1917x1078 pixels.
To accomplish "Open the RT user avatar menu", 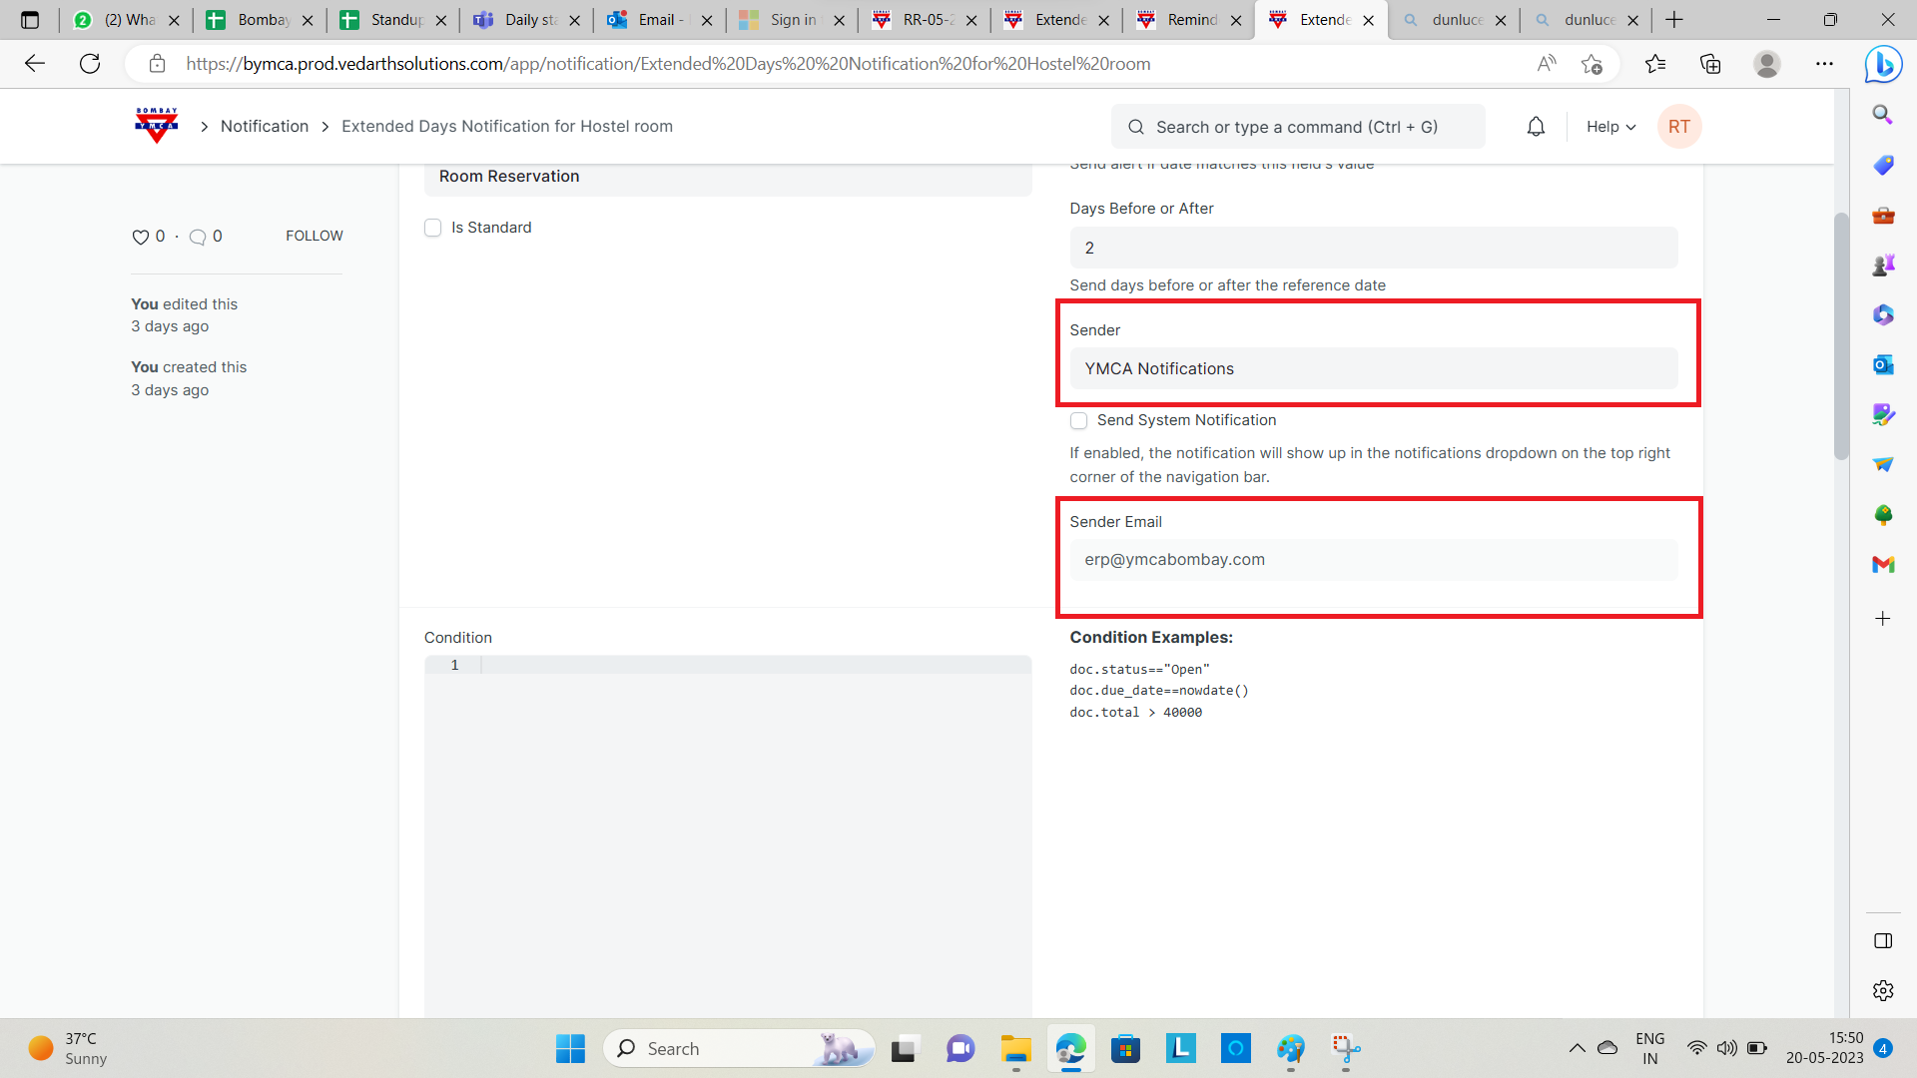I will 1678,127.
